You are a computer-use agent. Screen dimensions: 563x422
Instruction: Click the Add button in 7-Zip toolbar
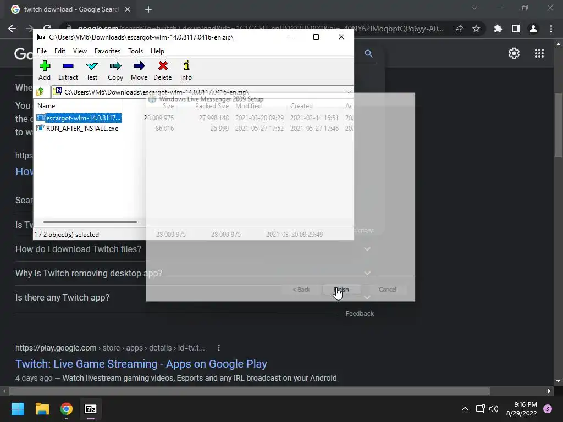click(45, 70)
